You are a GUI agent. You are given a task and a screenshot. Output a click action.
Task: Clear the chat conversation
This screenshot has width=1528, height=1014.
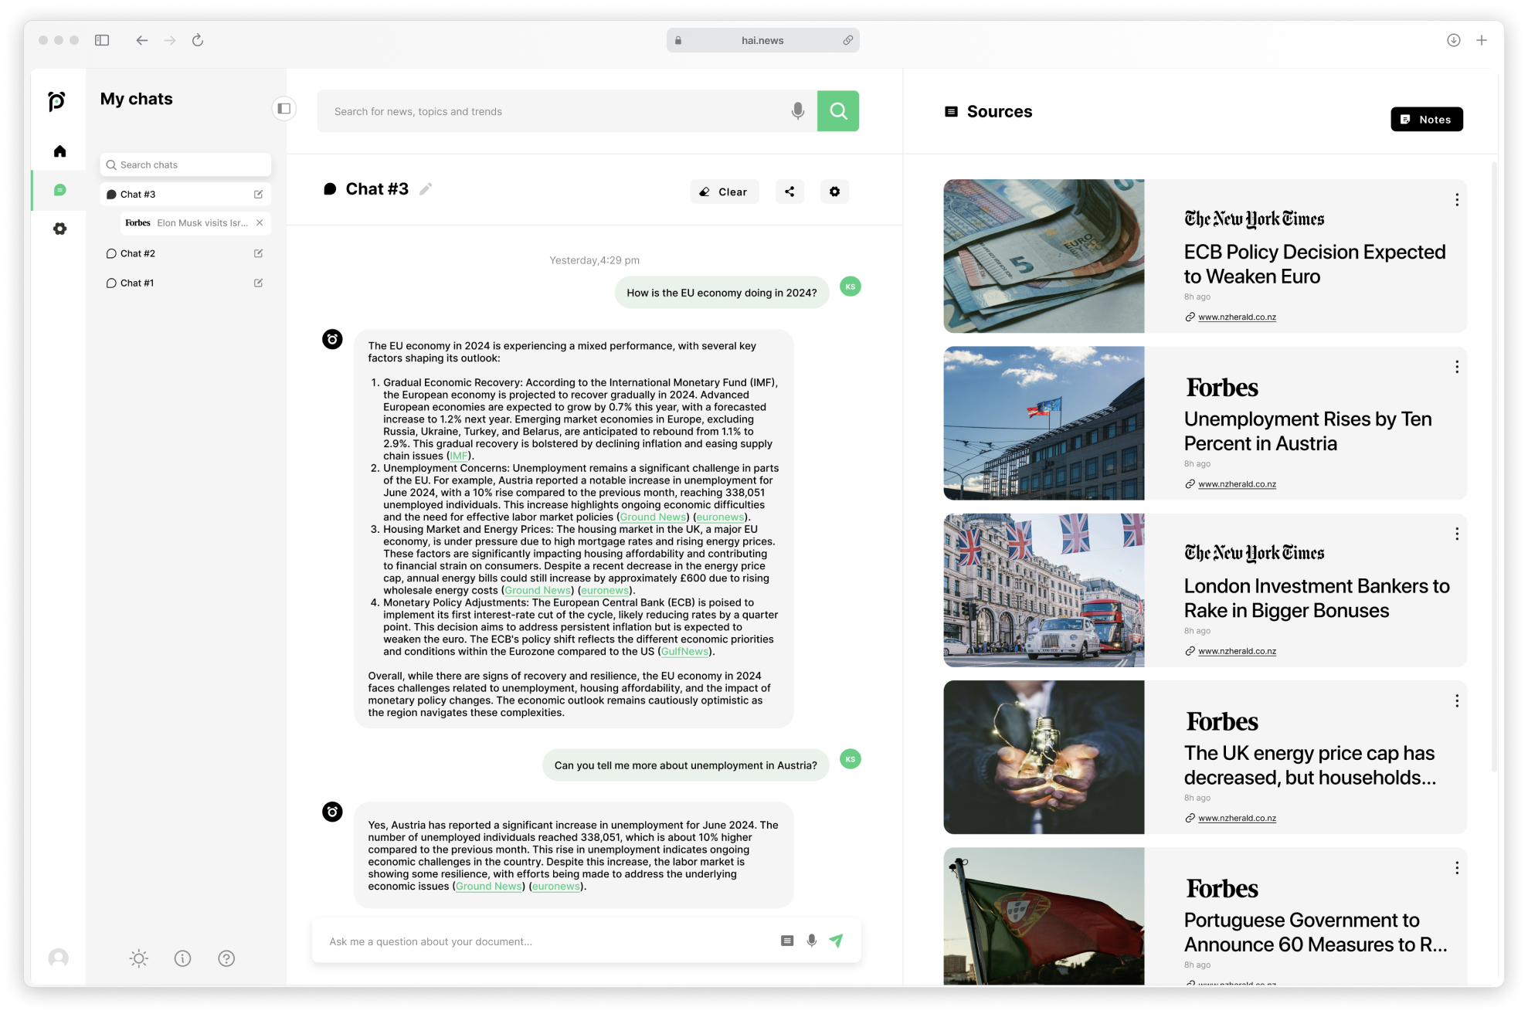(x=724, y=192)
